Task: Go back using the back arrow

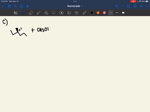Action: (3, 6)
